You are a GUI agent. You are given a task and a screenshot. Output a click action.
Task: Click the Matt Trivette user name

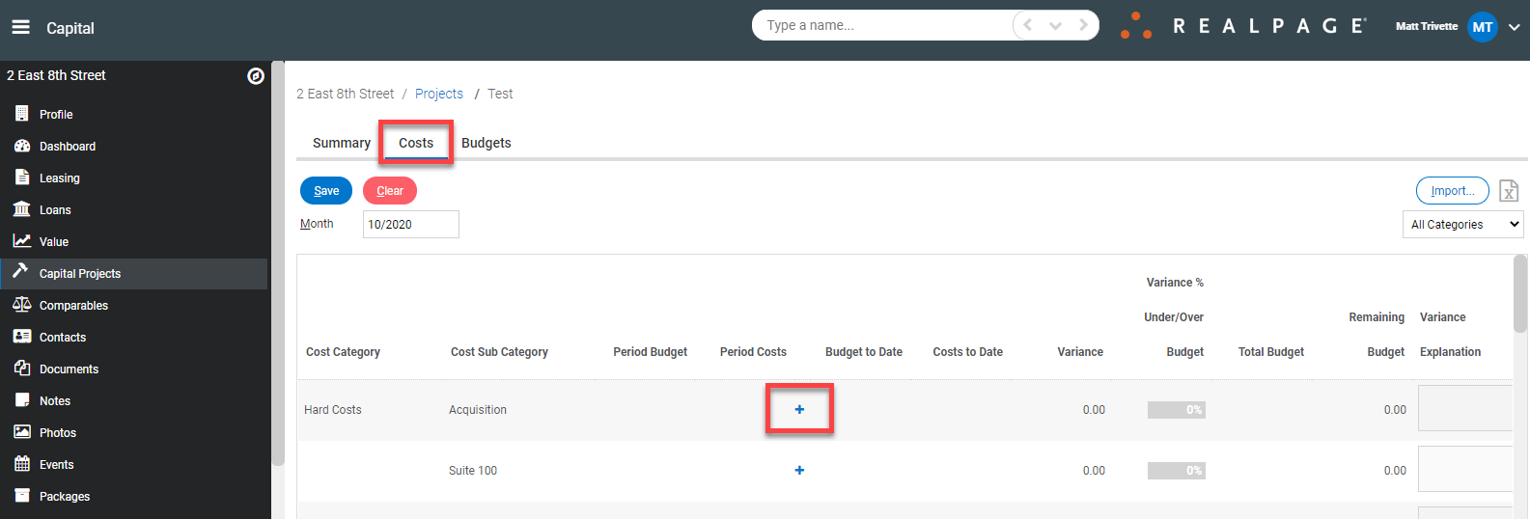1427,26
